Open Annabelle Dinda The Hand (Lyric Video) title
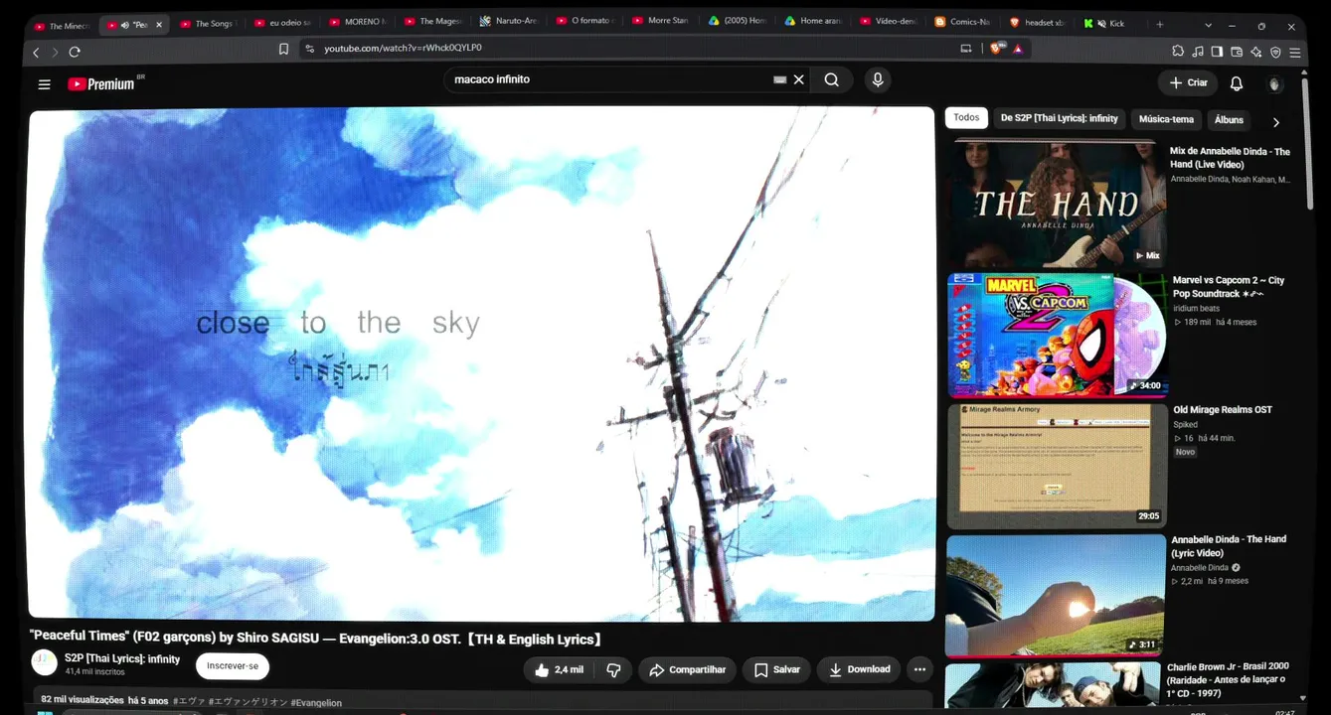 click(x=1229, y=545)
